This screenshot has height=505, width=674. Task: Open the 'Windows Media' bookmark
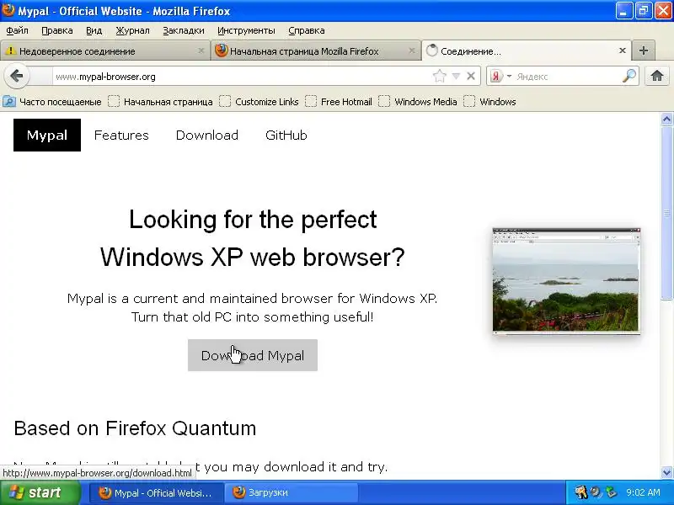click(417, 102)
